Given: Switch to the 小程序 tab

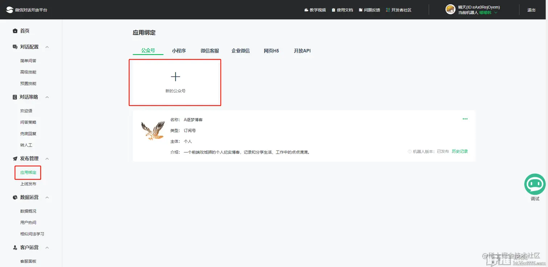Looking at the screenshot, I should [x=179, y=51].
